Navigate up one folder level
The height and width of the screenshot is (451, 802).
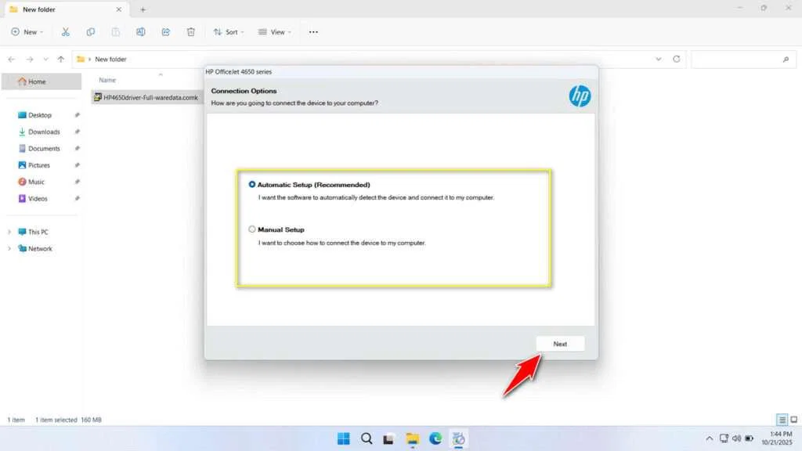(60, 59)
